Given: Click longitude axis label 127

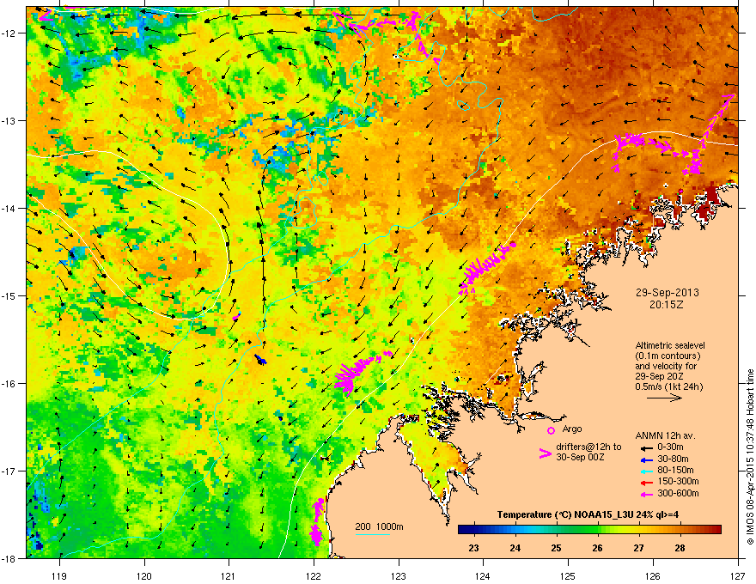Looking at the screenshot, I should tap(738, 575).
